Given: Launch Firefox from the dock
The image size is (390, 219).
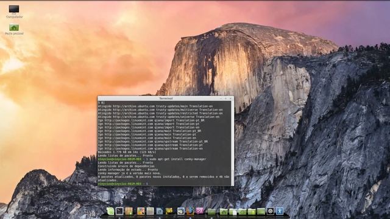Looking at the screenshot, I should tap(190, 211).
